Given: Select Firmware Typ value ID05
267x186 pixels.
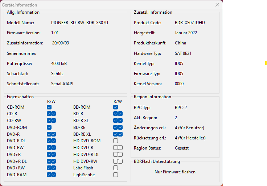Looking at the screenshot, I should pos(179,74).
